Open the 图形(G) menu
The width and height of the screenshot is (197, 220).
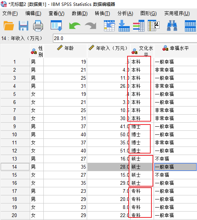[148, 14]
